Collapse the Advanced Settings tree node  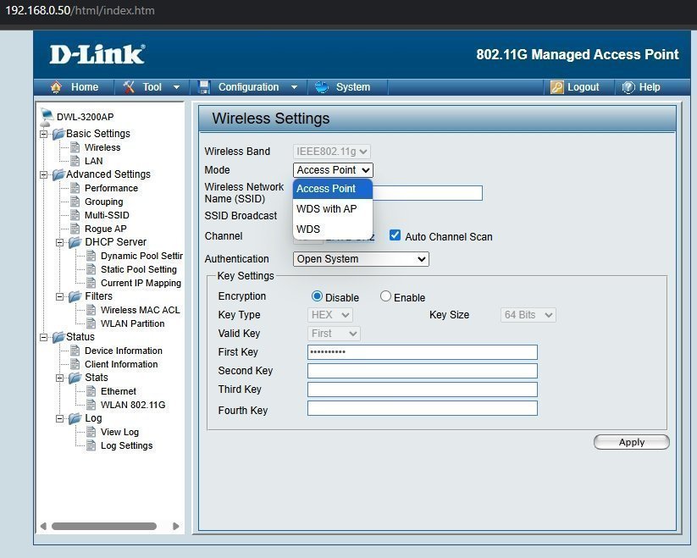pyautogui.click(x=43, y=174)
